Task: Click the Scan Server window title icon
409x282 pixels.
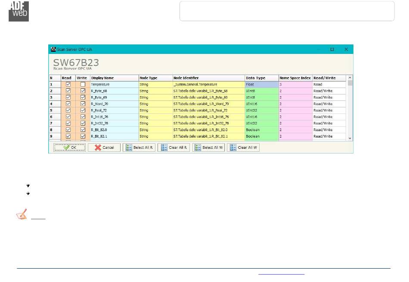Action: [53, 49]
